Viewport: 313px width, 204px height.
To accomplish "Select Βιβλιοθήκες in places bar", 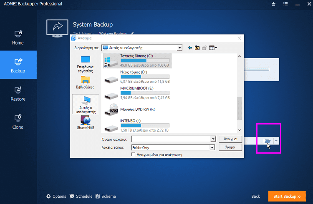I will (x=85, y=82).
